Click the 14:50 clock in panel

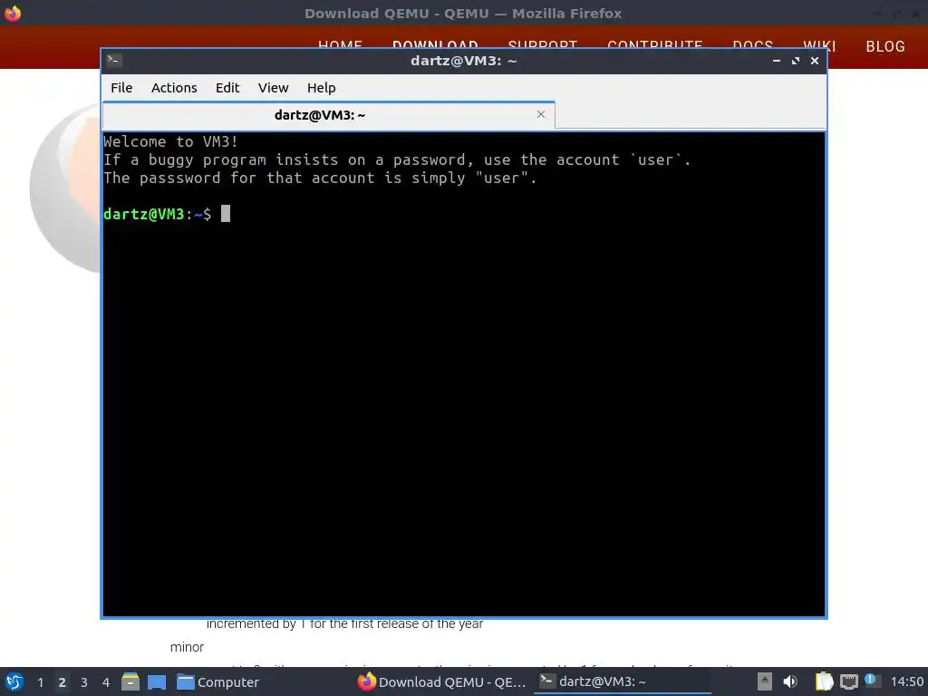pyautogui.click(x=906, y=681)
